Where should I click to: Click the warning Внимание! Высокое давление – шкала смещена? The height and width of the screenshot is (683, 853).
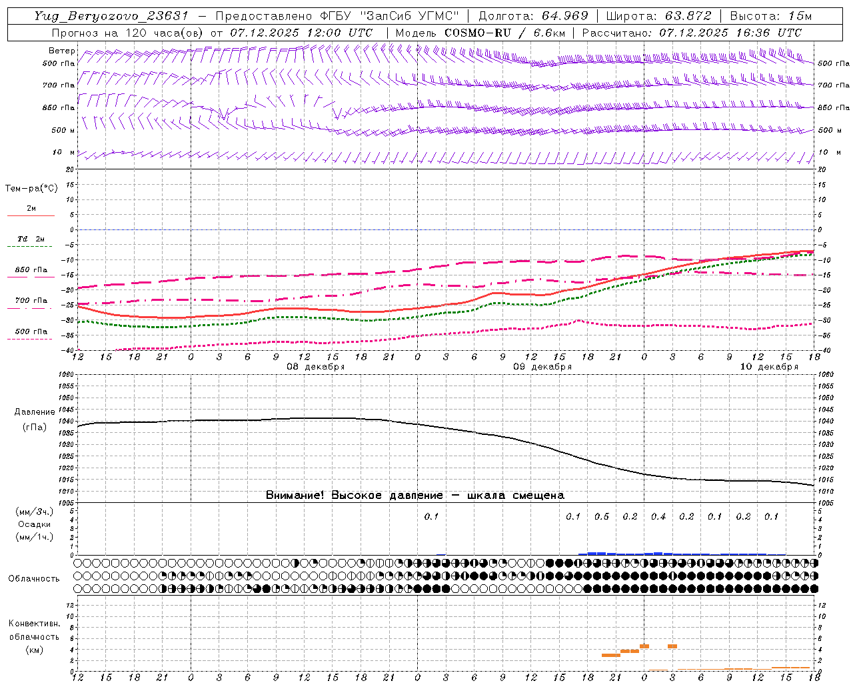[415, 495]
